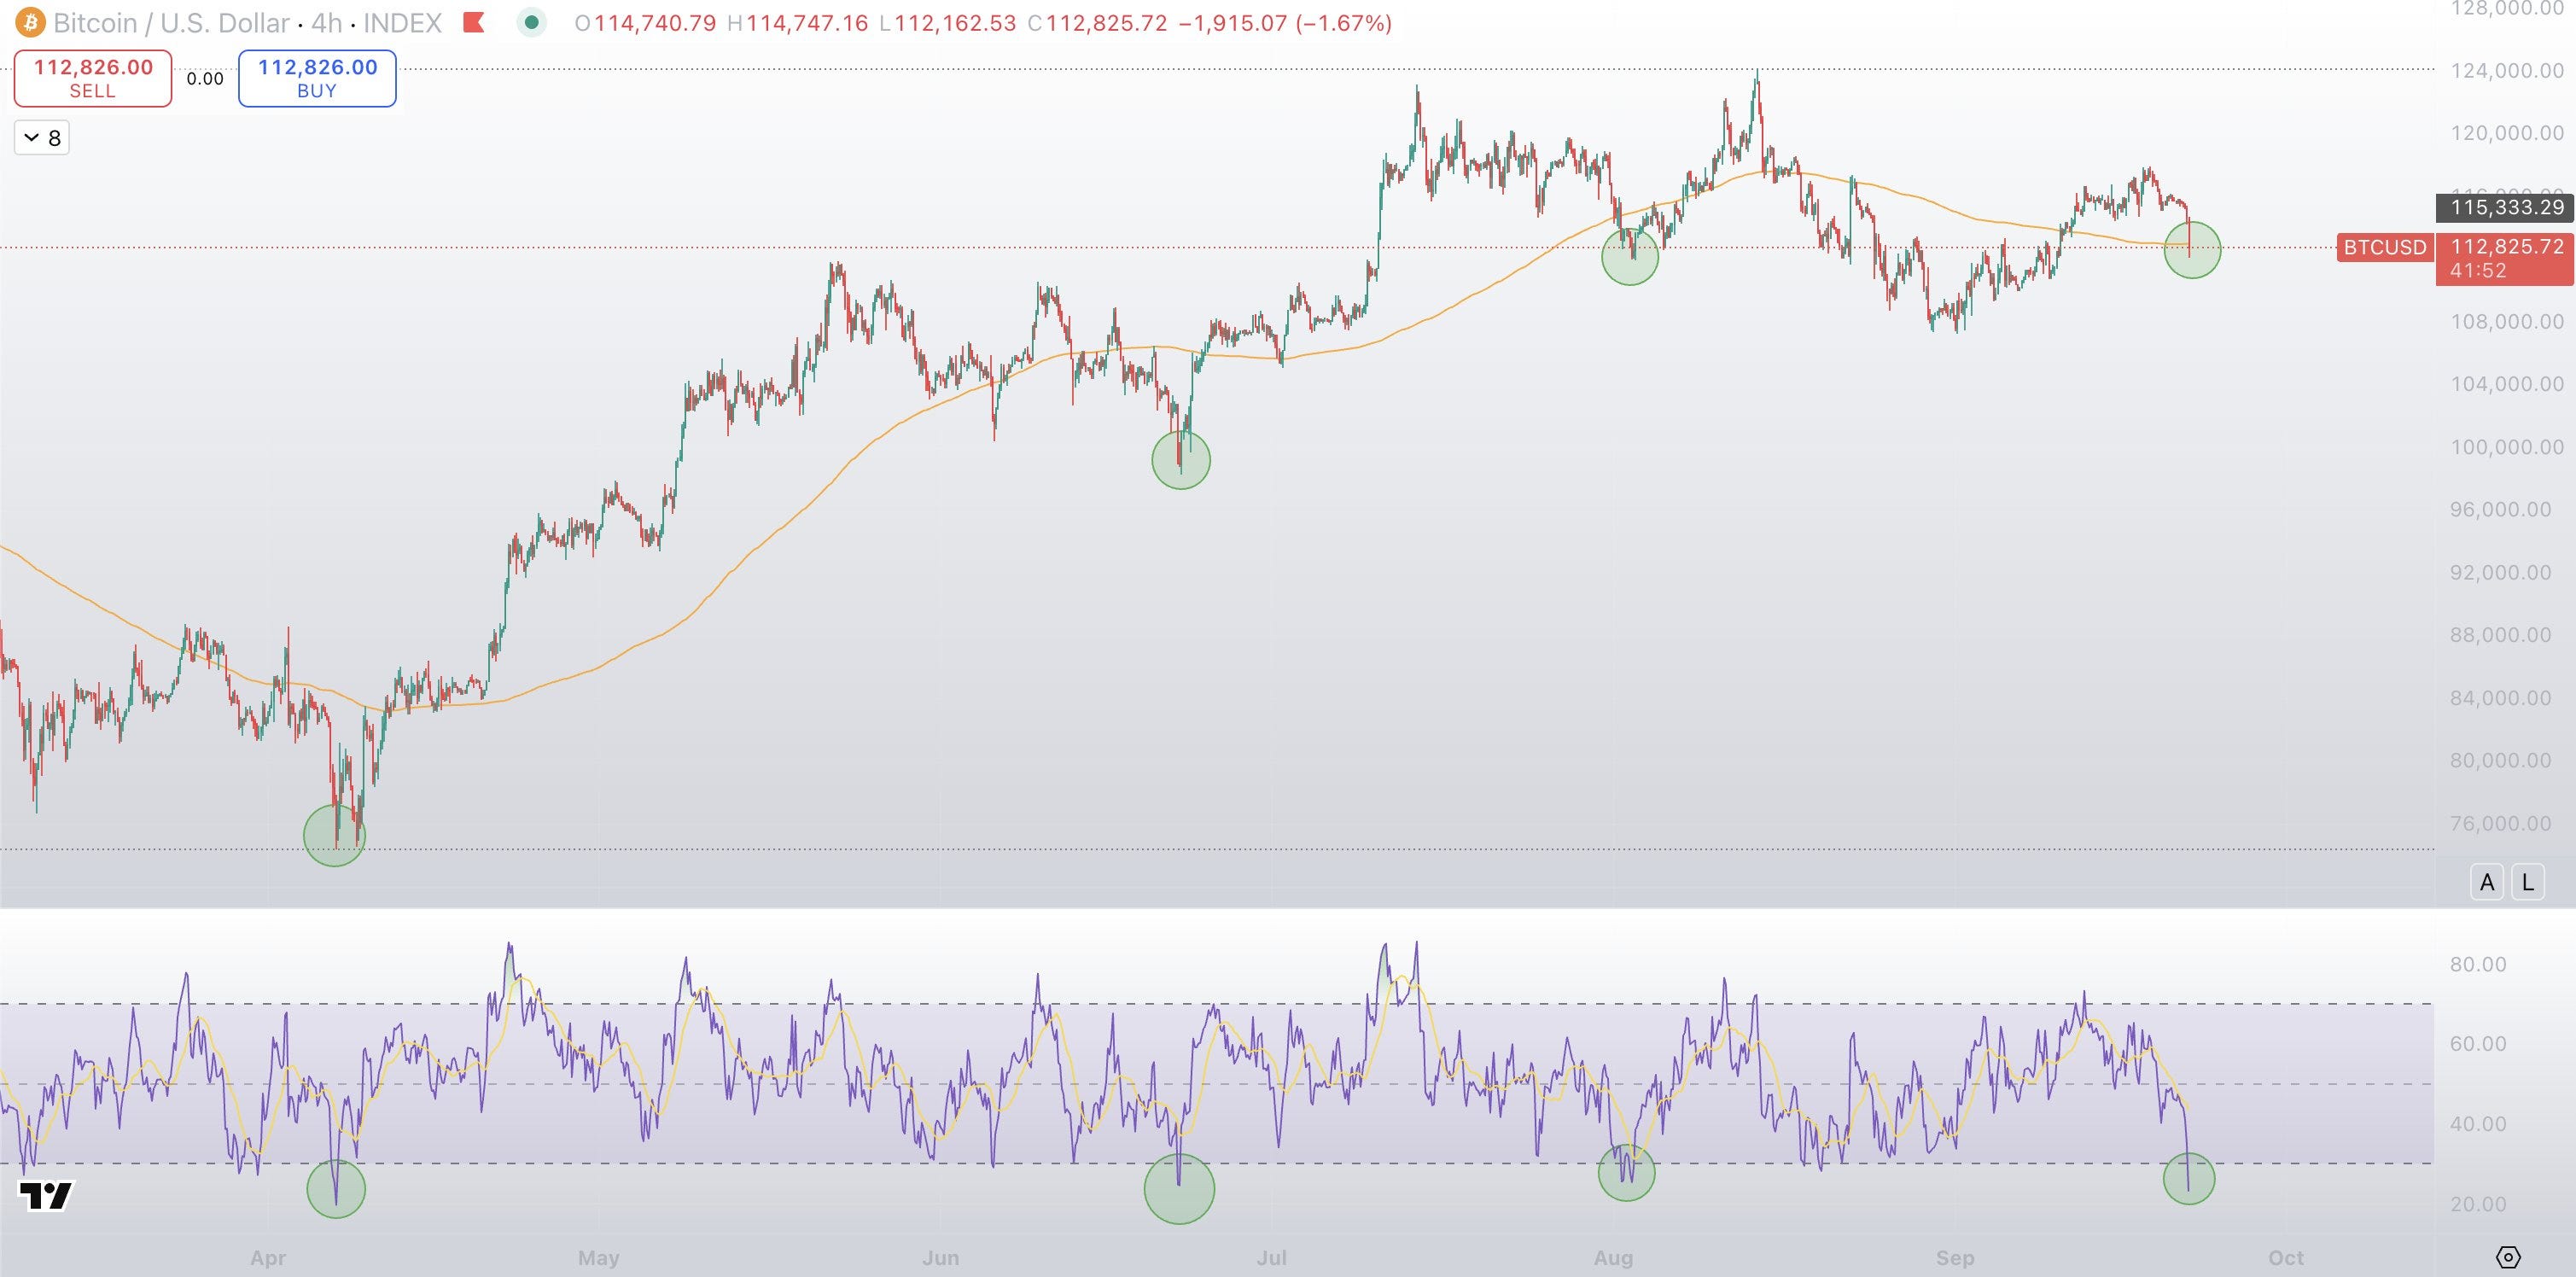Image resolution: width=2576 pixels, height=1277 pixels.
Task: Collapse the indicator legend showing 8
Action: pyautogui.click(x=42, y=138)
